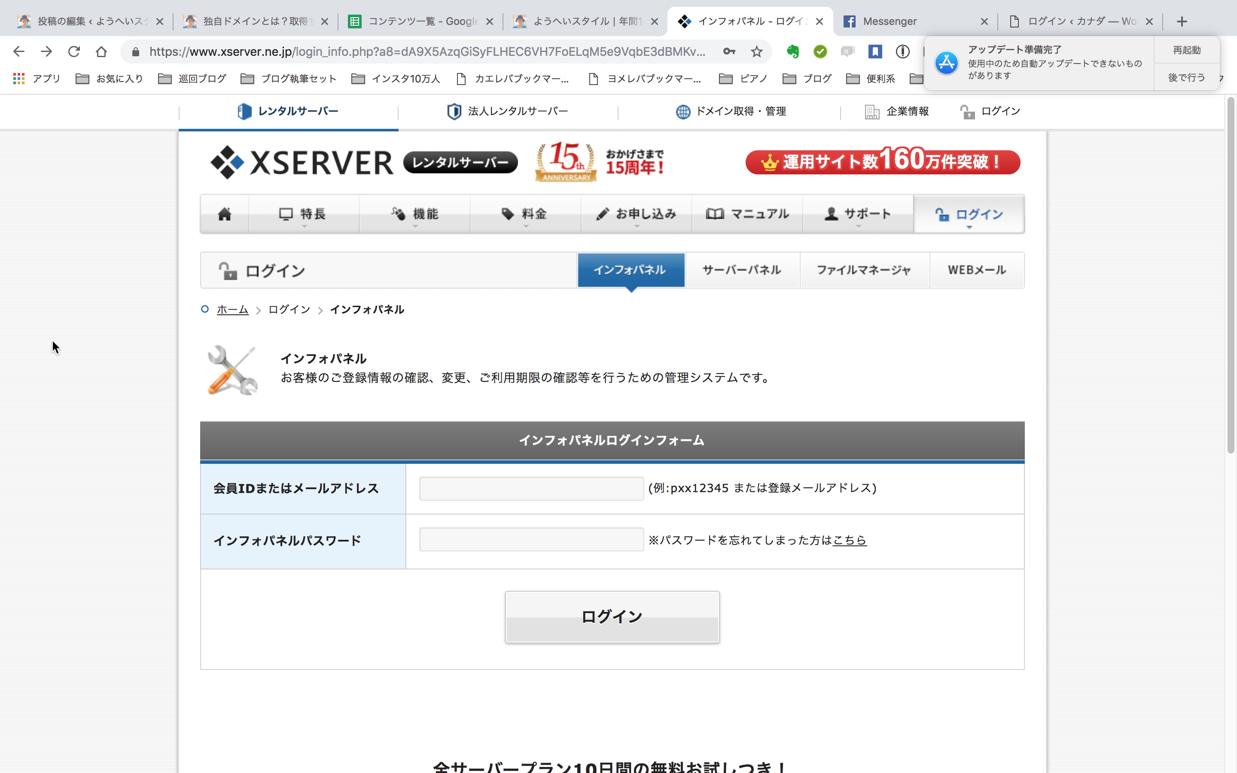Click ログイン in the top bar
This screenshot has width=1237, height=773.
click(990, 111)
